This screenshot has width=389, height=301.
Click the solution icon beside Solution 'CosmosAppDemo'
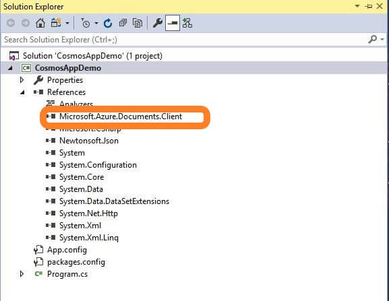point(14,56)
